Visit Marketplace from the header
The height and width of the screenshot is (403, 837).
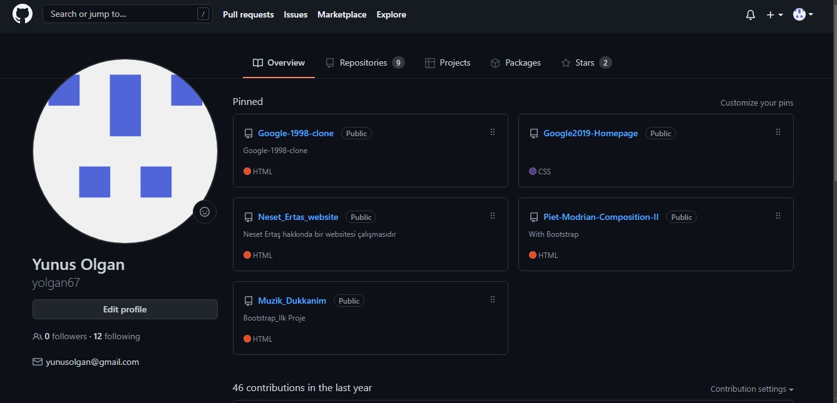[x=342, y=14]
